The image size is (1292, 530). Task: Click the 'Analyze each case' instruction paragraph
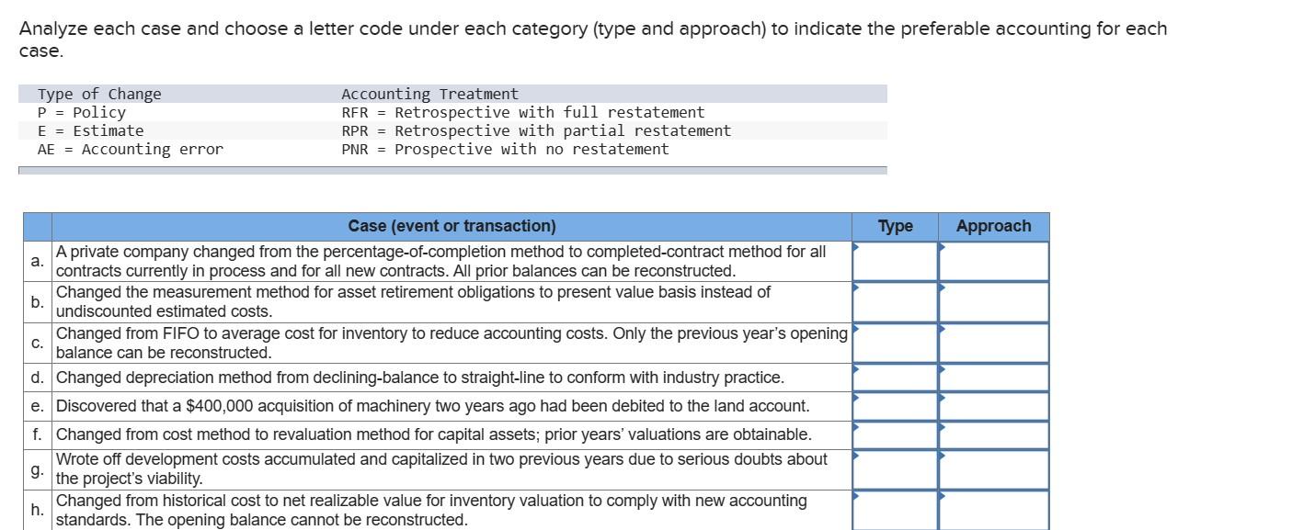click(593, 39)
